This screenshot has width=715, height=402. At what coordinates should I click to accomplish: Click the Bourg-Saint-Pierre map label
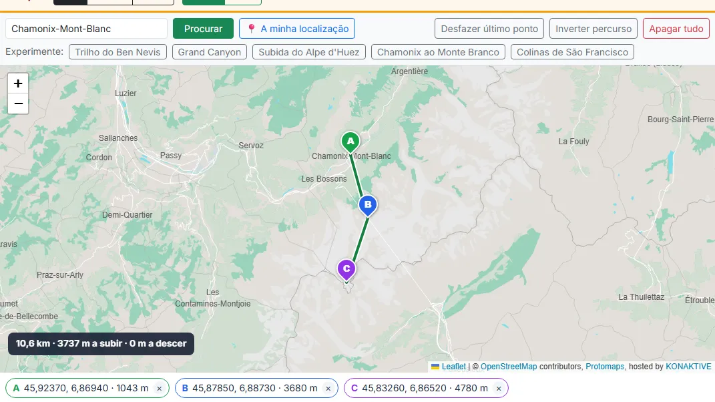coord(680,120)
